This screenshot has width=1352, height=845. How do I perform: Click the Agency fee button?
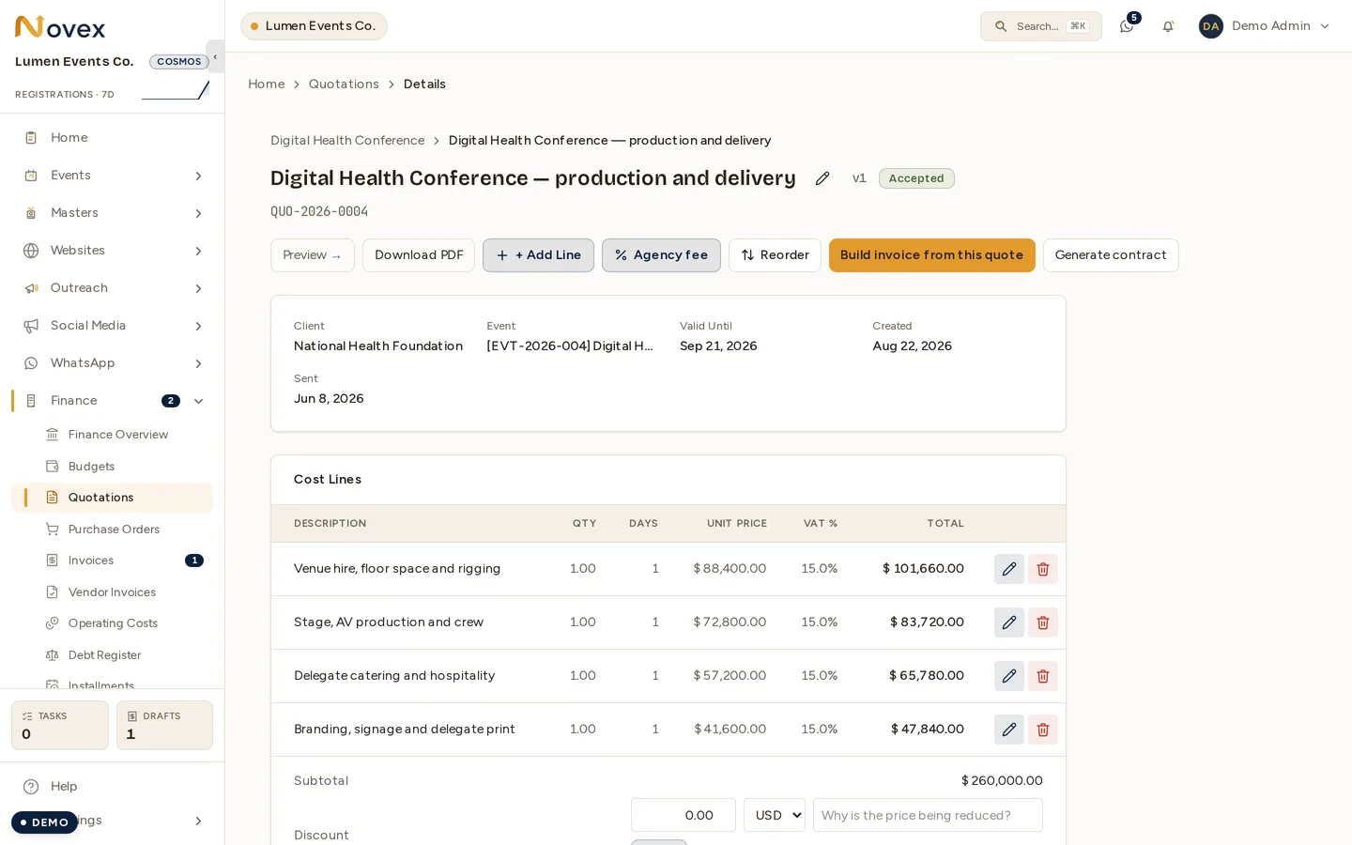tap(661, 255)
